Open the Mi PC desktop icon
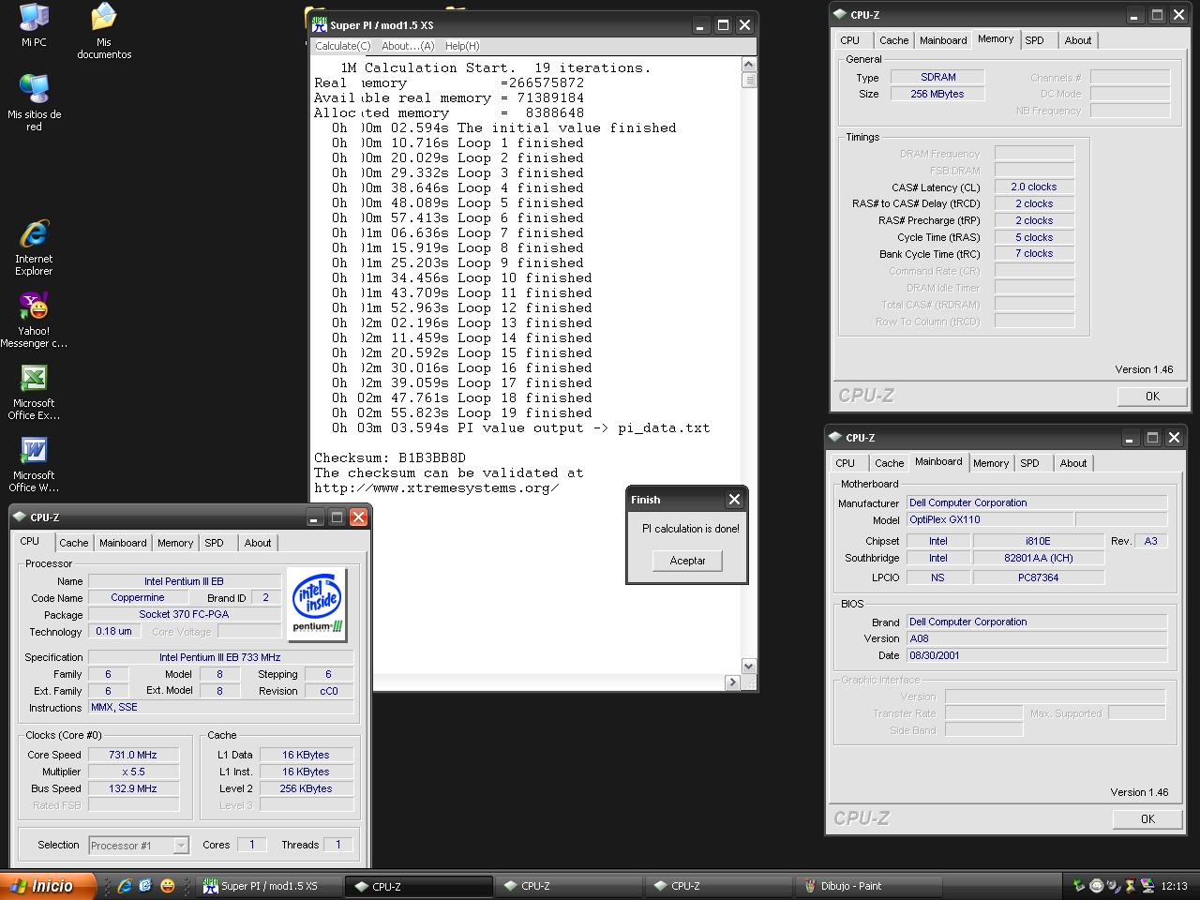This screenshot has width=1200, height=900. [34, 24]
